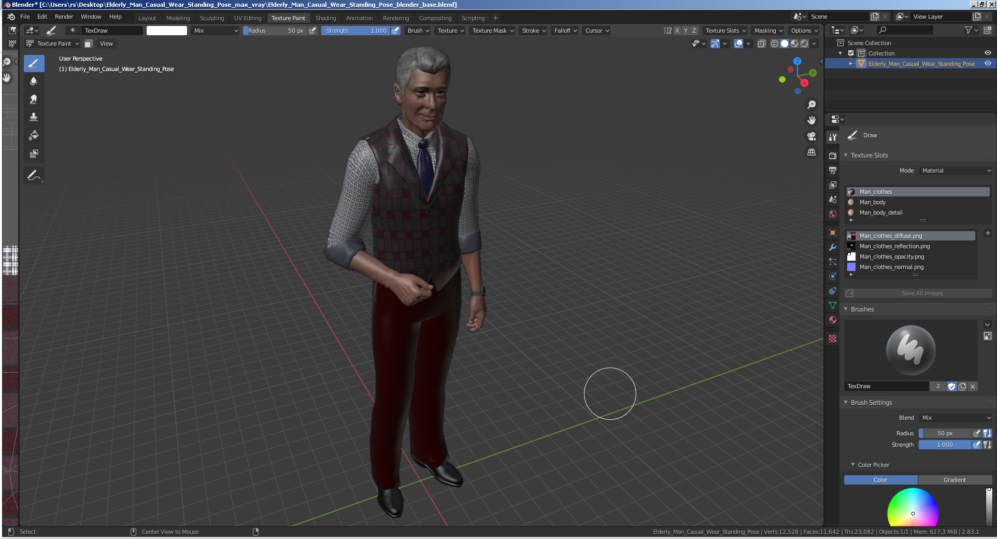Screen dimensions: 997x539
Task: Switch to the UV Editing workspace tab
Action: point(248,18)
